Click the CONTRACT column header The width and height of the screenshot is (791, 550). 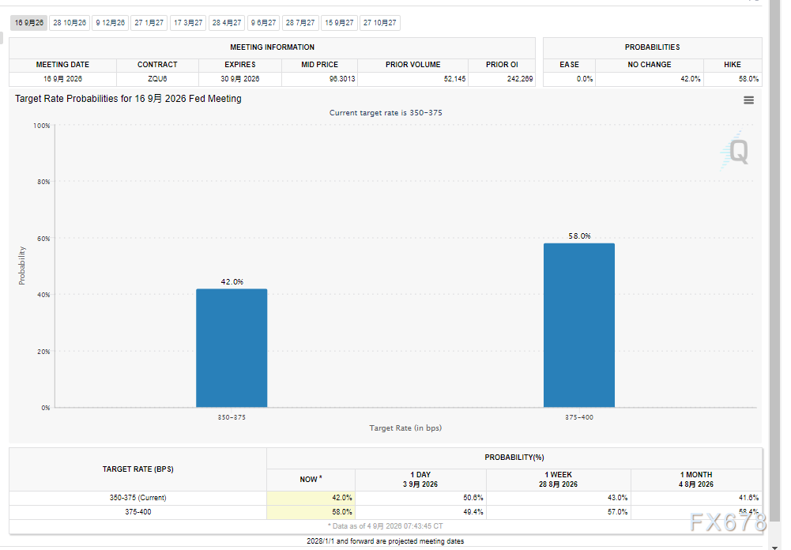(x=157, y=65)
